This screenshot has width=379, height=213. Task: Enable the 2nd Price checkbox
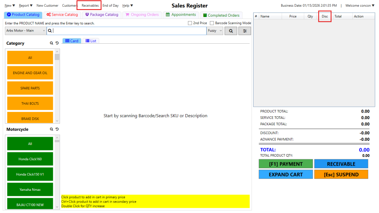(190, 23)
